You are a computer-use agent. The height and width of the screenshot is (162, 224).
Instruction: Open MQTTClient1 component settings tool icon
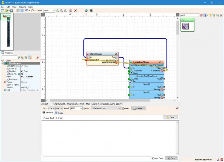tap(116, 54)
